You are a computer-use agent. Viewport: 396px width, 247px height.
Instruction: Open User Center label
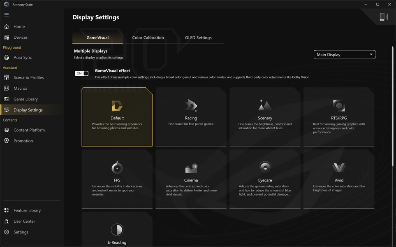24,221
